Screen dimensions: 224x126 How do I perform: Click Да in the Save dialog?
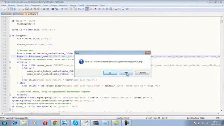[110, 73]
